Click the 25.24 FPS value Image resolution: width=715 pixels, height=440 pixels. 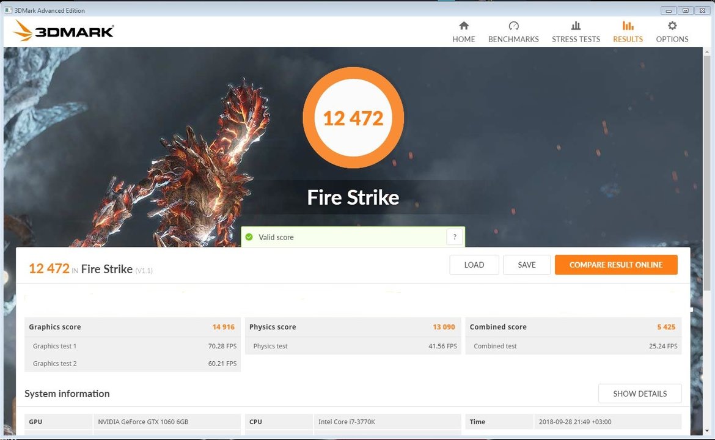pyautogui.click(x=663, y=346)
